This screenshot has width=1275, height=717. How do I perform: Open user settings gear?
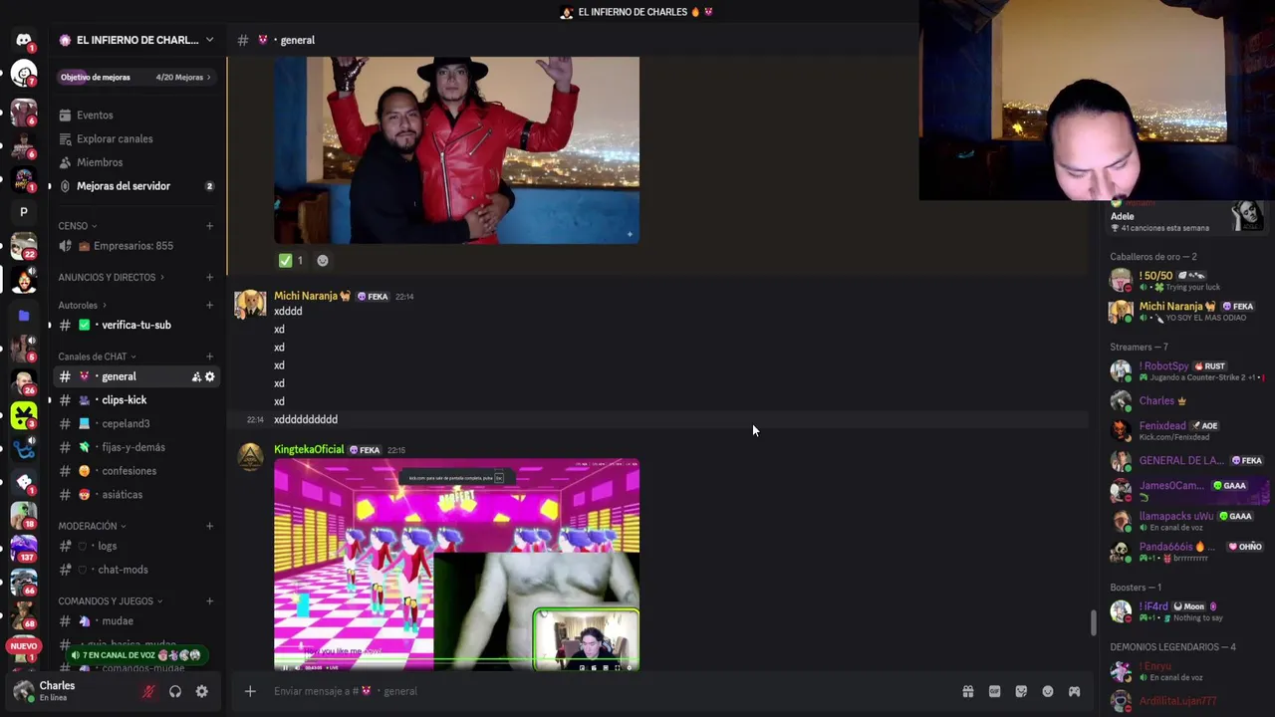click(x=202, y=691)
